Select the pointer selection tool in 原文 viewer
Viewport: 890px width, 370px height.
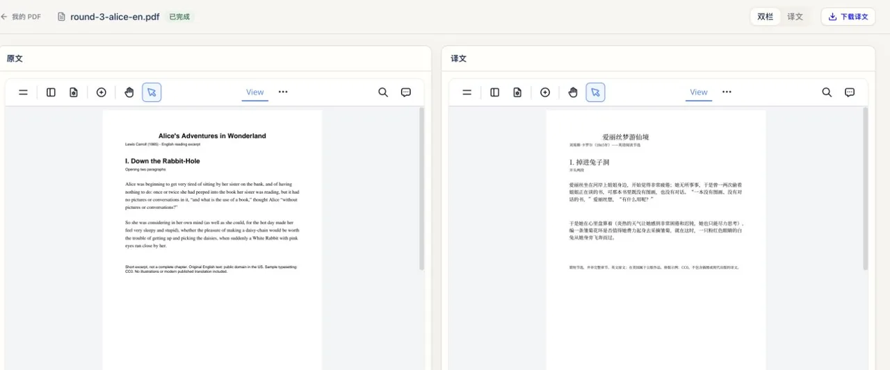[x=152, y=92]
